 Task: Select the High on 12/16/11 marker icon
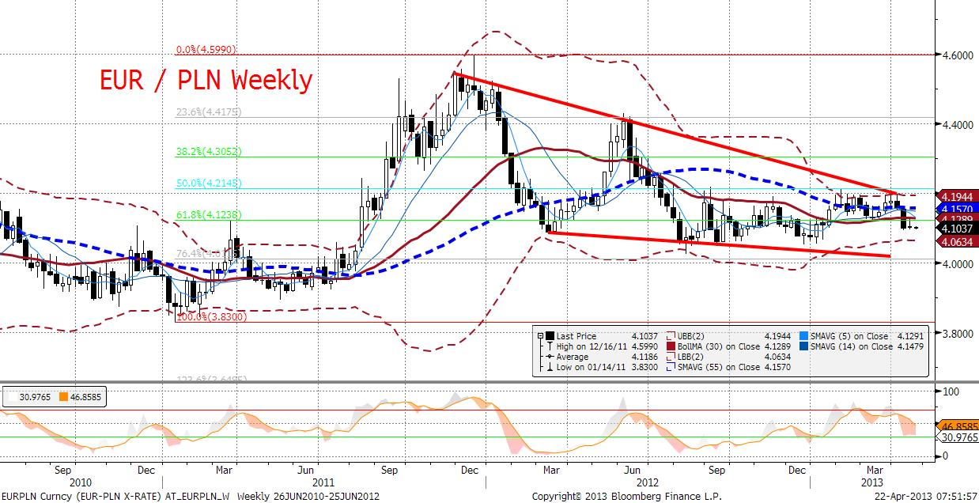pos(550,346)
